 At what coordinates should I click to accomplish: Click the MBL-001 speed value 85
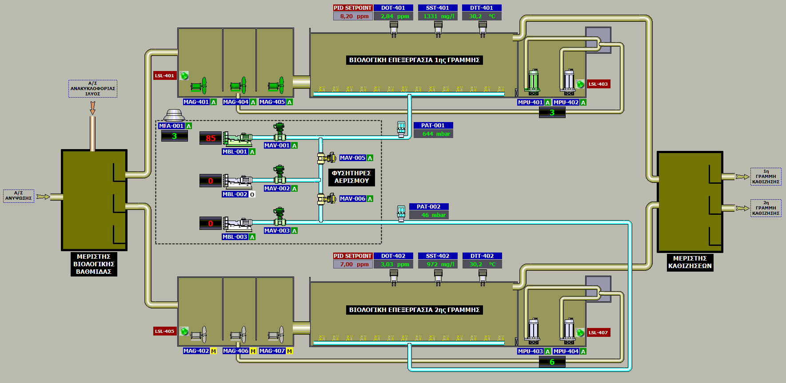pos(211,138)
